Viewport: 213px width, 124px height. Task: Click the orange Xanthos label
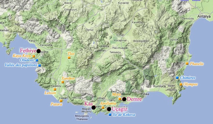[x=68, y=78]
